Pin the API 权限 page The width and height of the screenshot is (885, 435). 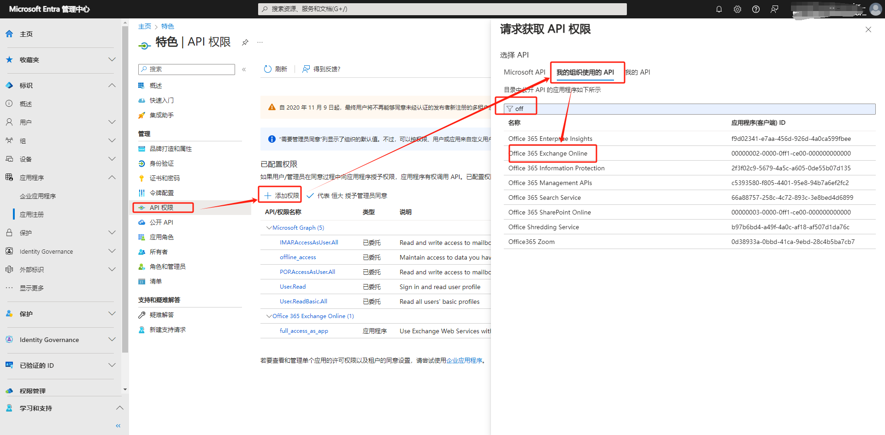pyautogui.click(x=245, y=42)
